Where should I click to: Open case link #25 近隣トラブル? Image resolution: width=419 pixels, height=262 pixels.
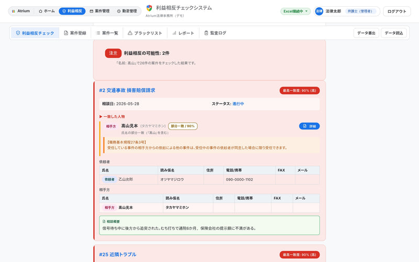117,255
